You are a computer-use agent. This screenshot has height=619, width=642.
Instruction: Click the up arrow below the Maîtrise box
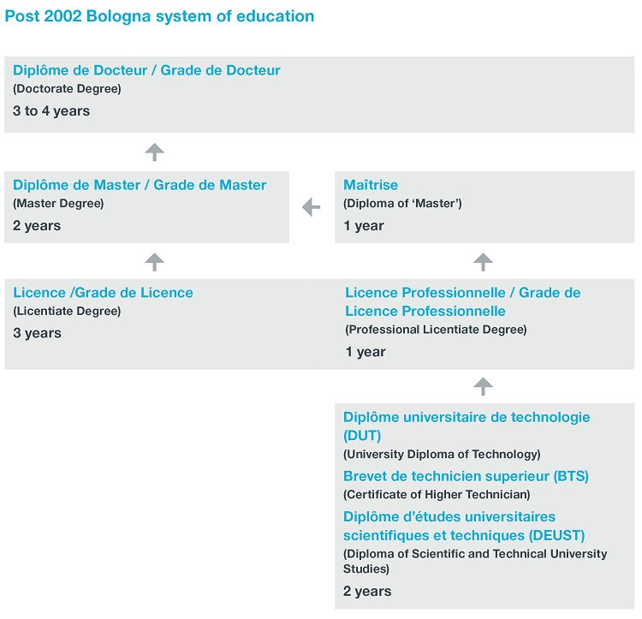484,262
